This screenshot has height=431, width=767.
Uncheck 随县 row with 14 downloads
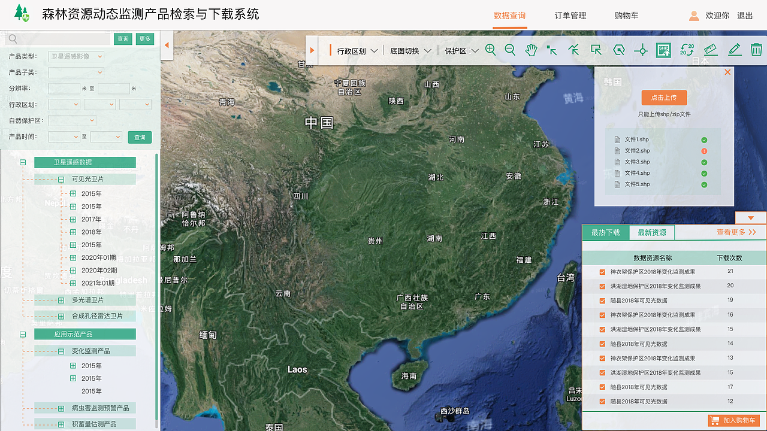tap(602, 344)
